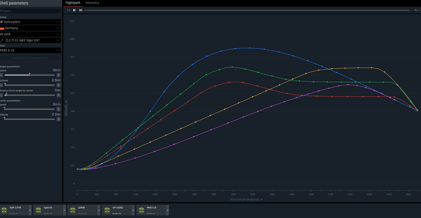421x218 pixels.
Task: Click the target speed 0m/s value
Action: pyautogui.click(x=56, y=70)
